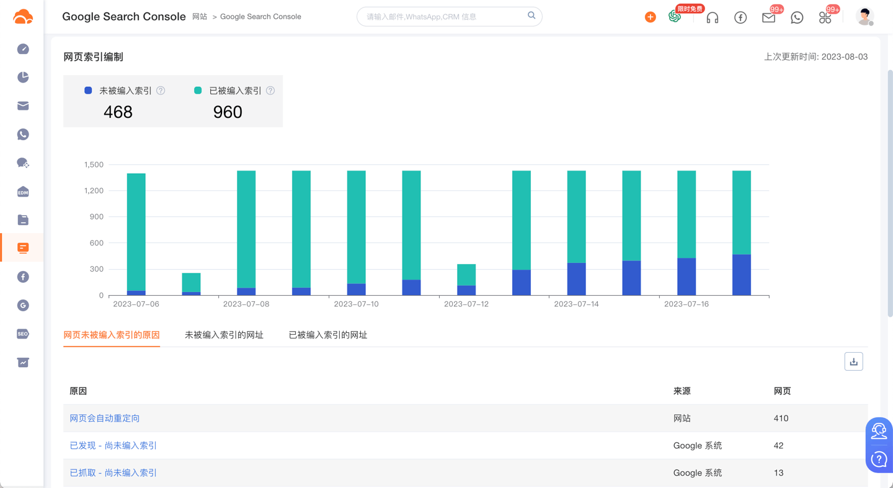Toggle the blue 未被编入索引 legend swatch
The image size is (893, 488).
pyautogui.click(x=88, y=91)
